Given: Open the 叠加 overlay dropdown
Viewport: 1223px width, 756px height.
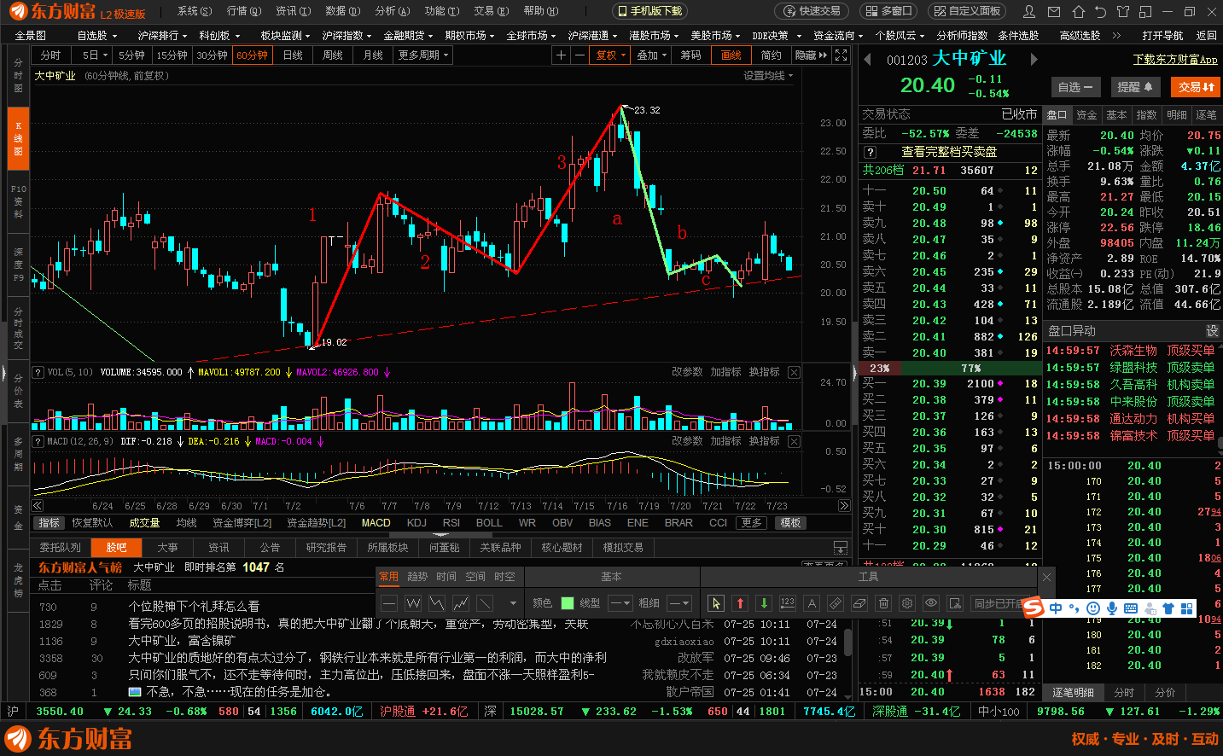Looking at the screenshot, I should [x=652, y=55].
